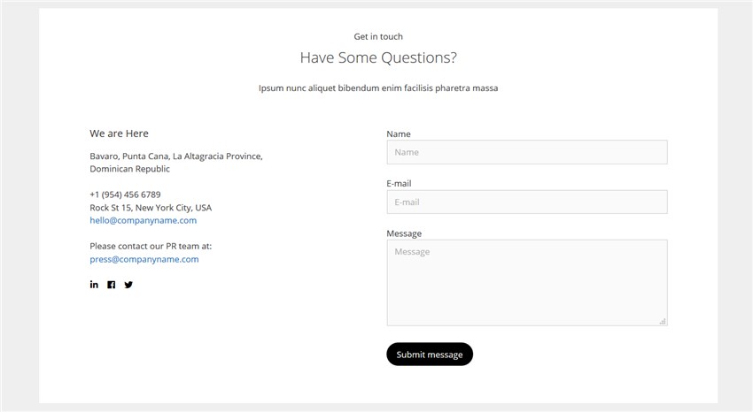Click the E-mail field label
This screenshot has height=412, width=753.
(399, 184)
